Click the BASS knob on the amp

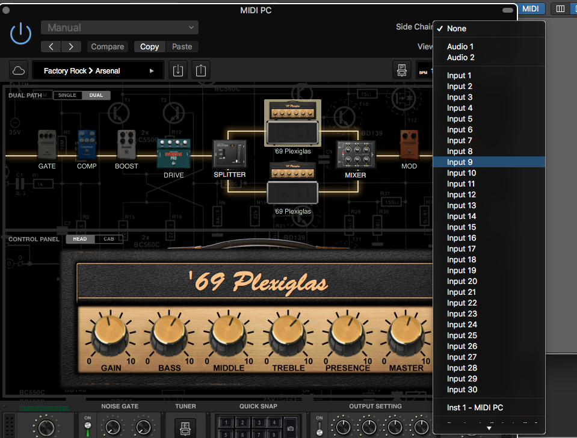pyautogui.click(x=169, y=334)
